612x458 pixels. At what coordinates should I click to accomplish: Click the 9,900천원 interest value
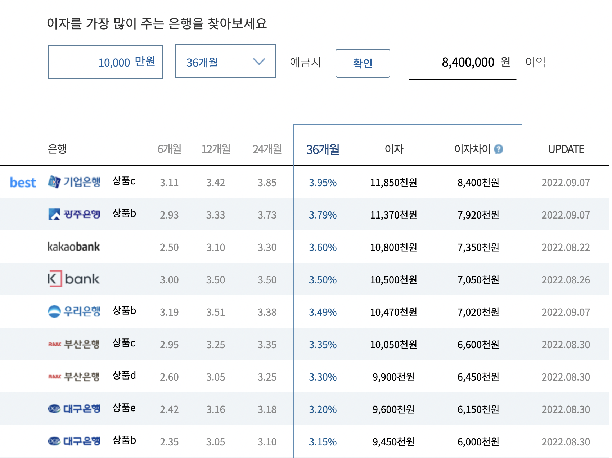pyautogui.click(x=393, y=377)
